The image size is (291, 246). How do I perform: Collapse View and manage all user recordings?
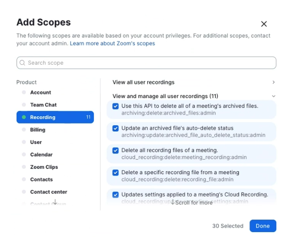(x=274, y=96)
